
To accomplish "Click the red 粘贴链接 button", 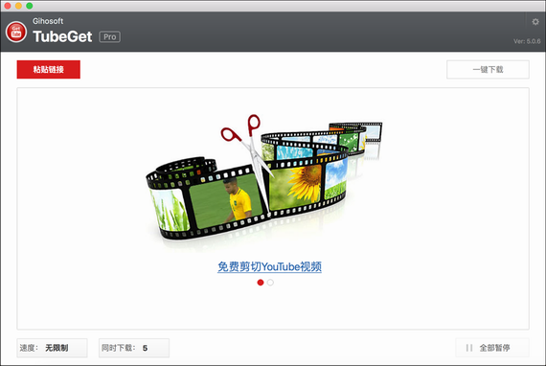I will [49, 69].
